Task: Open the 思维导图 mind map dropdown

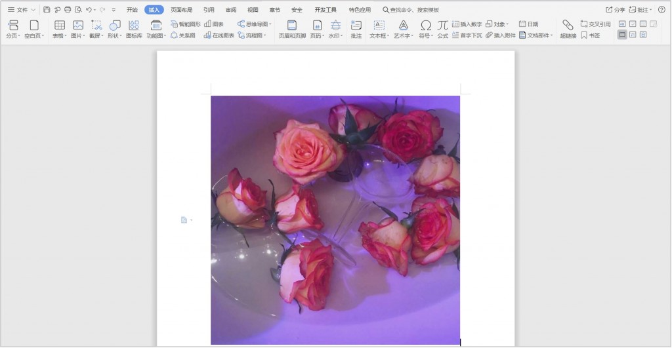Action: tap(255, 24)
